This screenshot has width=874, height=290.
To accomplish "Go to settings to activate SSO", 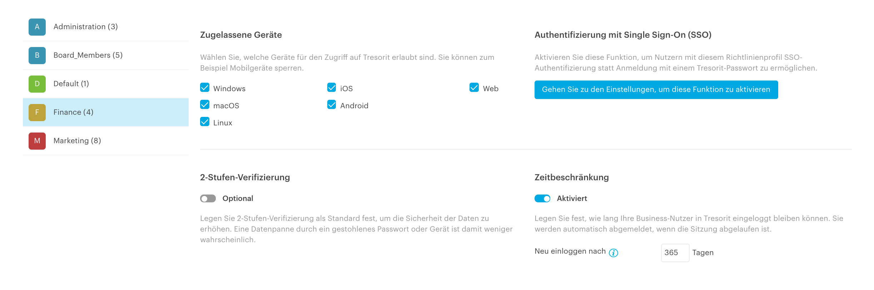I will tap(656, 90).
